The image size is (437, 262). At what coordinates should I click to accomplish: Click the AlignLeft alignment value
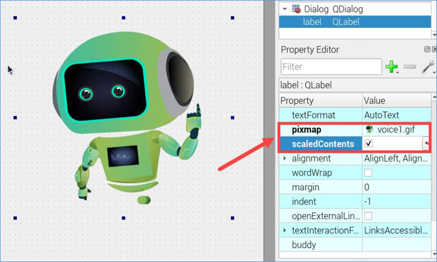396,158
